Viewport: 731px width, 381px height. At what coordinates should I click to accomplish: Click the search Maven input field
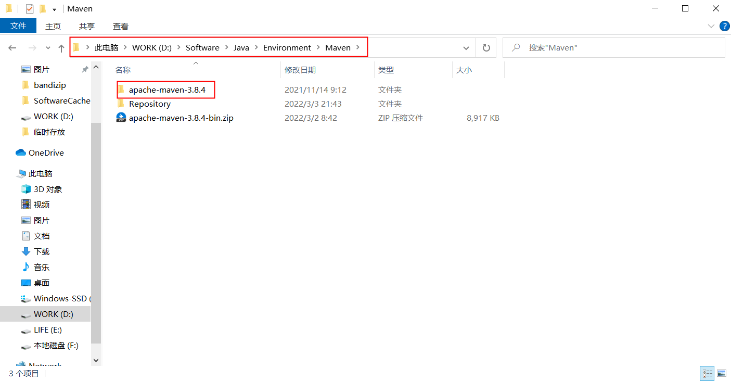(x=614, y=47)
